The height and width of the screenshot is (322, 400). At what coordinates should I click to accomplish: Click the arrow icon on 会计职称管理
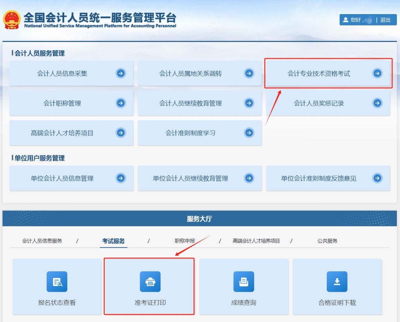[121, 103]
